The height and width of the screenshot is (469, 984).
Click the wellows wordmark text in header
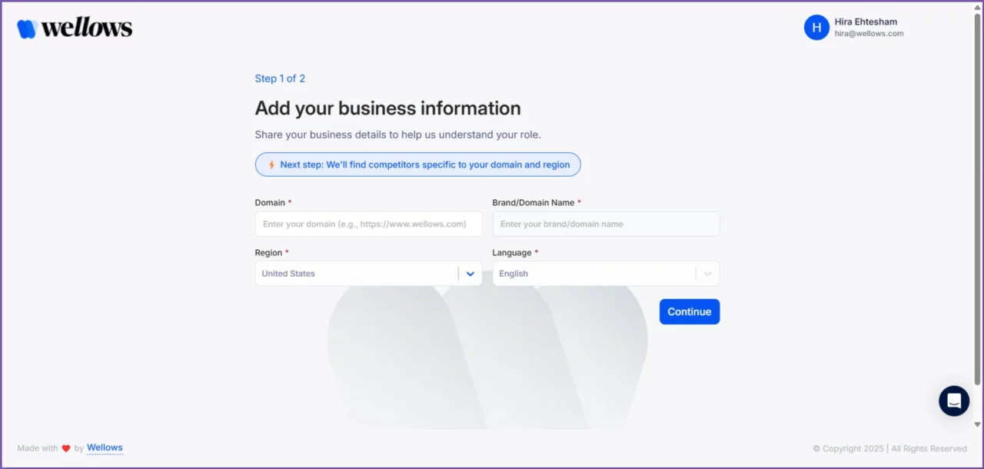click(87, 28)
